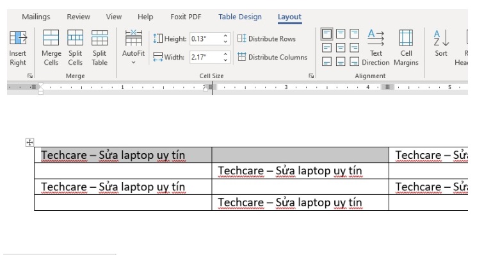Switch to the Table Design tab
The width and height of the screenshot is (484, 255).
pos(240,17)
